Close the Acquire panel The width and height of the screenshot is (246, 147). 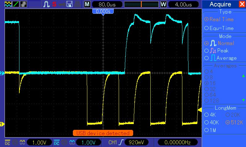click(241, 4)
